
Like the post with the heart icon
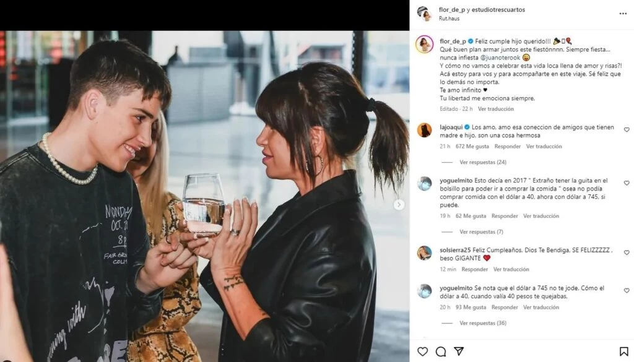pos(423,351)
